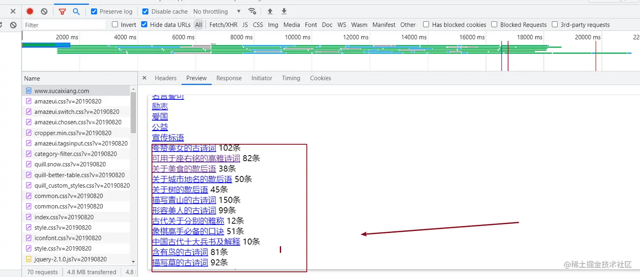
Task: Filter by CSS requests
Action: click(258, 25)
